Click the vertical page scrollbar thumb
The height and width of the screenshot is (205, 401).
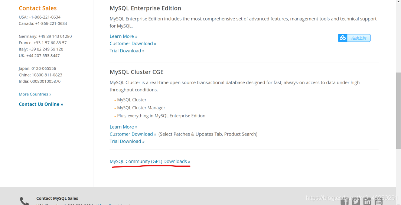click(398, 110)
